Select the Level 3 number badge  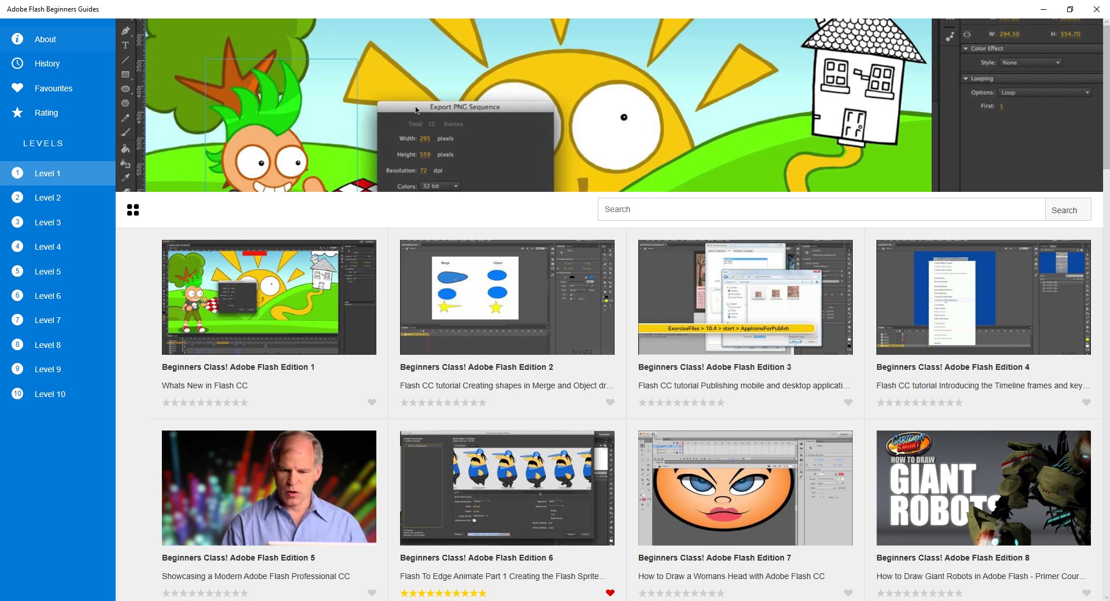pyautogui.click(x=17, y=222)
